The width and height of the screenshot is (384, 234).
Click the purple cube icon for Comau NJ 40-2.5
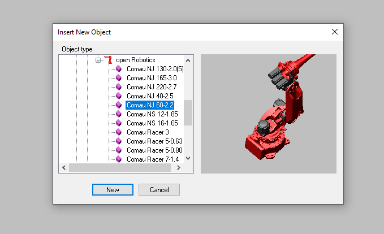[119, 96]
